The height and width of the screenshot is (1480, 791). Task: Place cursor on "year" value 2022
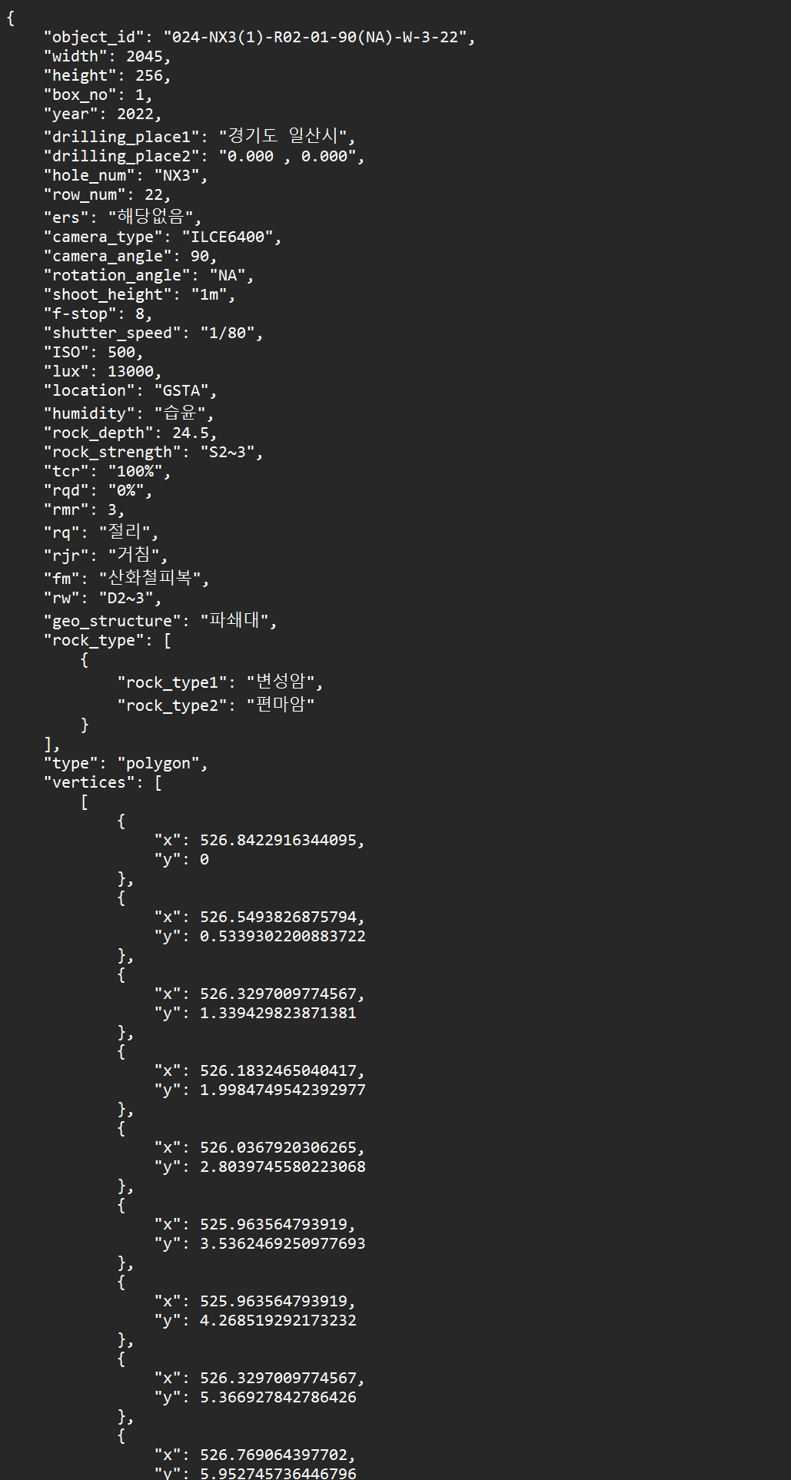coord(135,114)
